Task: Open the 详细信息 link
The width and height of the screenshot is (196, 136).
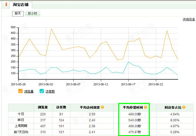Action: [x=189, y=19]
